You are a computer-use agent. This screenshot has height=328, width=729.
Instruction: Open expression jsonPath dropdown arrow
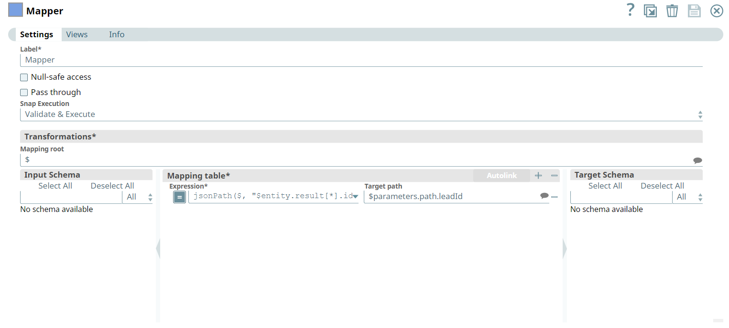(355, 197)
